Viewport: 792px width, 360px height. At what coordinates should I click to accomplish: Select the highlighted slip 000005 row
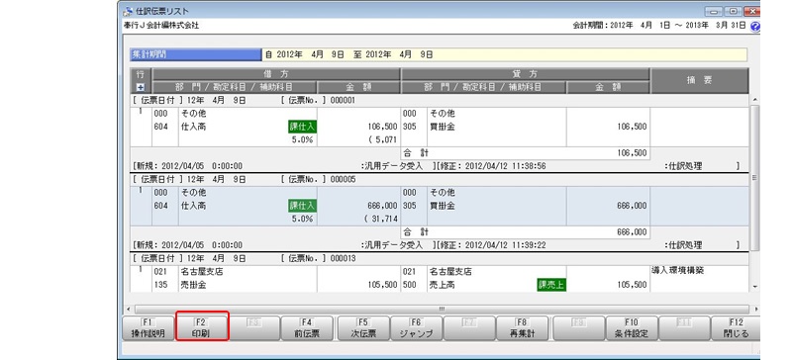[x=441, y=206]
